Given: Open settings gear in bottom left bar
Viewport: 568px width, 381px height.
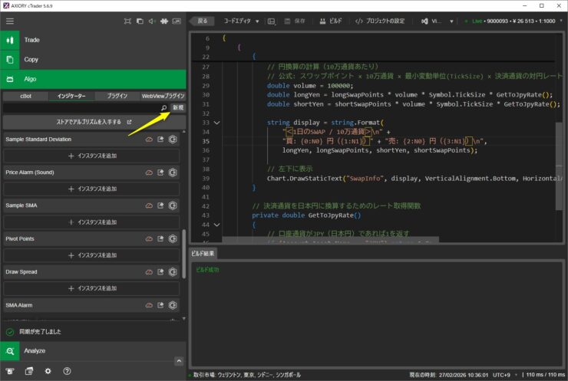Looking at the screenshot, I should click(48, 371).
